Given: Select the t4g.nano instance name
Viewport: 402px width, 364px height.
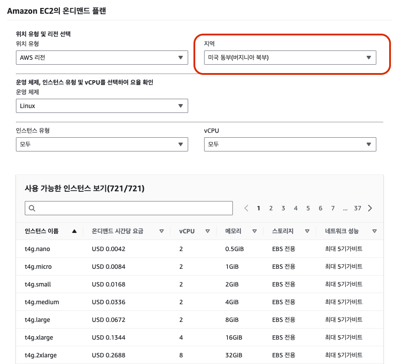Looking at the screenshot, I should (x=38, y=249).
